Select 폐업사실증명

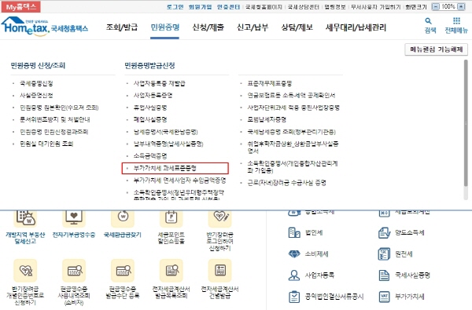(150, 119)
